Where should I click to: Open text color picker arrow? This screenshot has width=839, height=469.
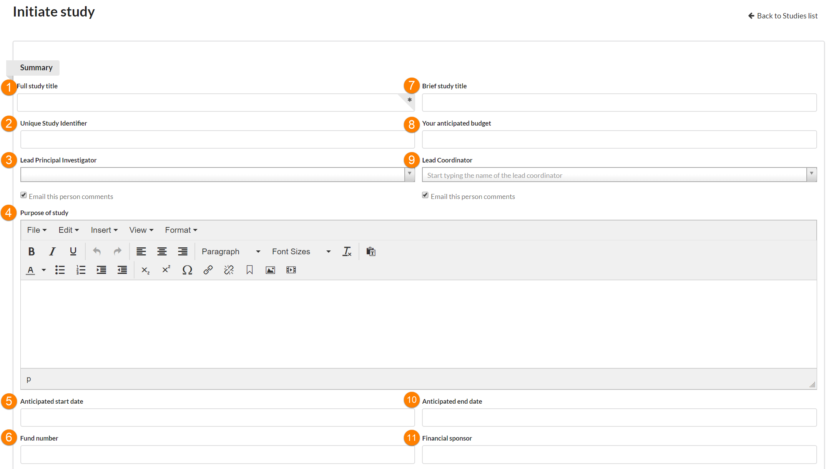click(x=44, y=270)
